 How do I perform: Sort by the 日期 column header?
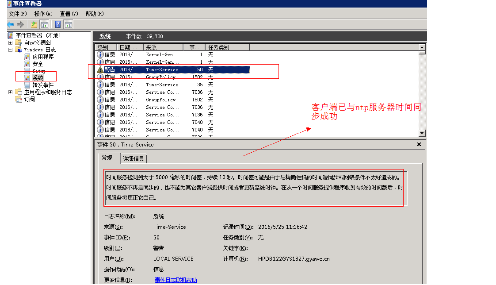[130, 47]
